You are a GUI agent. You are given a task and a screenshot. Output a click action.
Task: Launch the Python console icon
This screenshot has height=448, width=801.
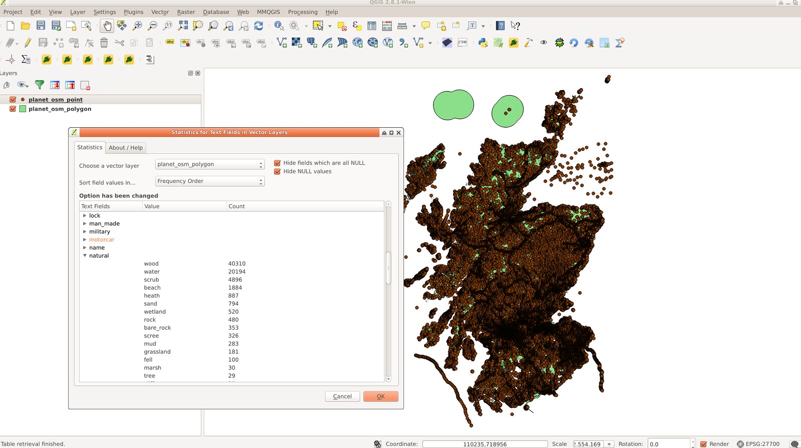(483, 43)
